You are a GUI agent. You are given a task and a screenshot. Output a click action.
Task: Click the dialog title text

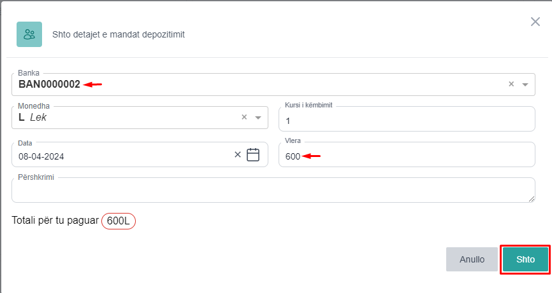[x=119, y=34]
